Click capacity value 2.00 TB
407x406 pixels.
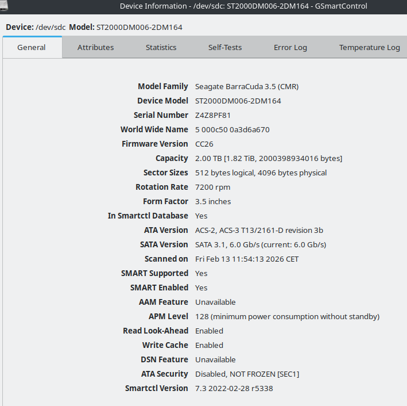coord(269,158)
